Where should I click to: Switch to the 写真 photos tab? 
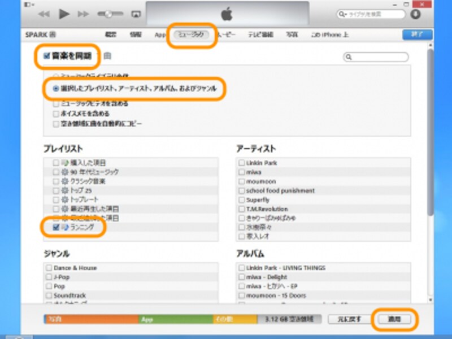[x=292, y=34]
